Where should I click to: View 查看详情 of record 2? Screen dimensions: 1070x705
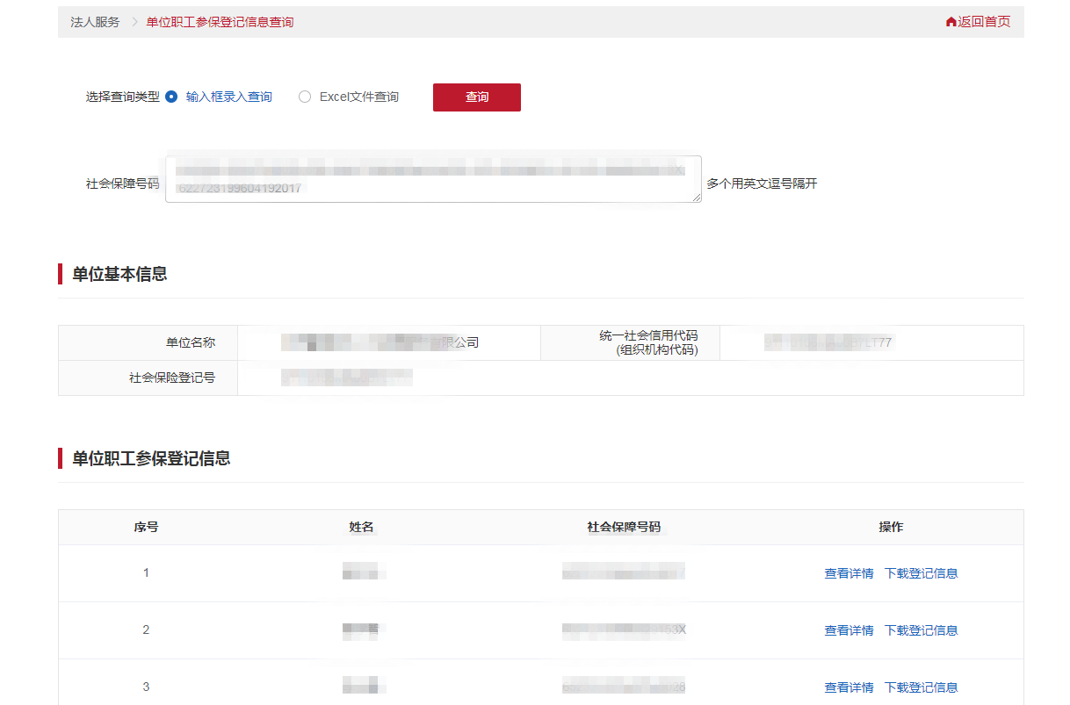tap(849, 629)
